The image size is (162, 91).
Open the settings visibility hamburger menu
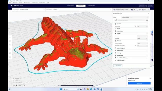click(x=147, y=20)
